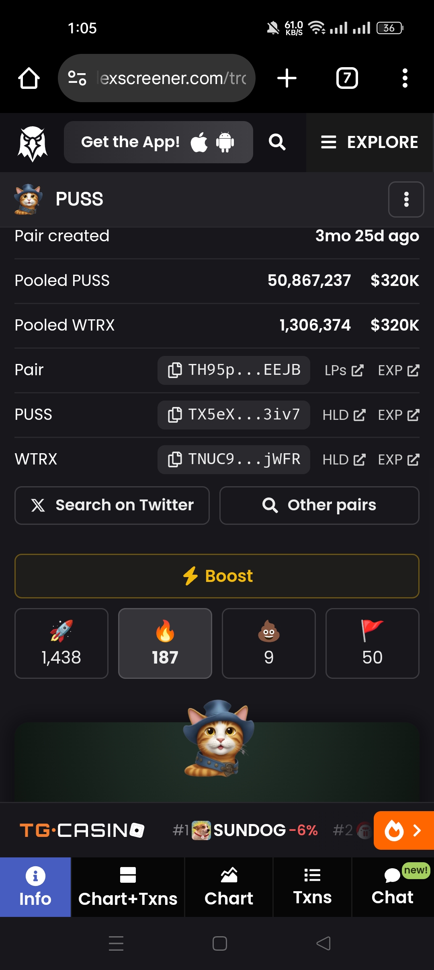Vote with the rocket reaction 1,438
The height and width of the screenshot is (970, 434).
(61, 643)
